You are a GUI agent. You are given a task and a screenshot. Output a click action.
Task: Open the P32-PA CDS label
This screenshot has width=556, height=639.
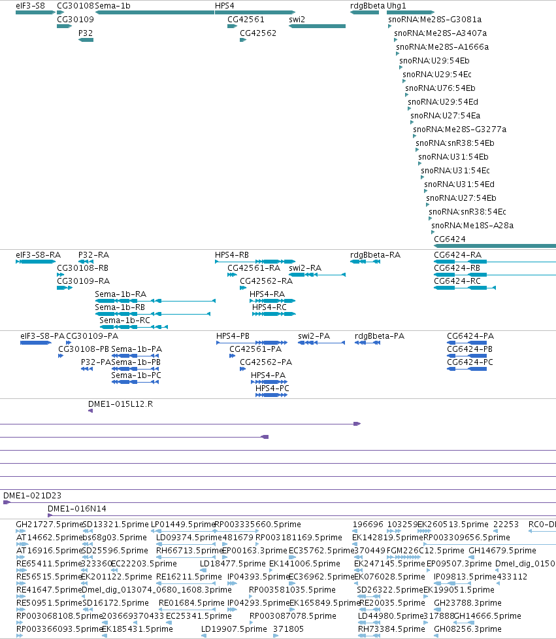tap(95, 362)
